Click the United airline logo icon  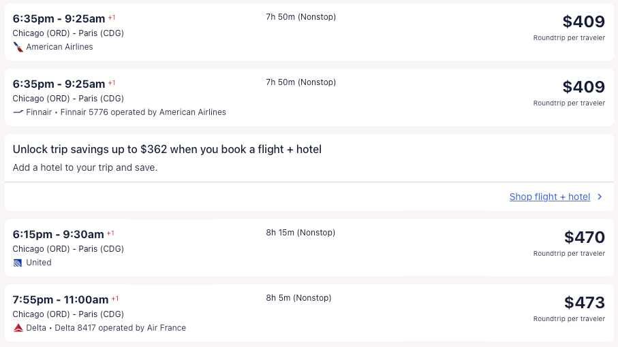(x=18, y=263)
